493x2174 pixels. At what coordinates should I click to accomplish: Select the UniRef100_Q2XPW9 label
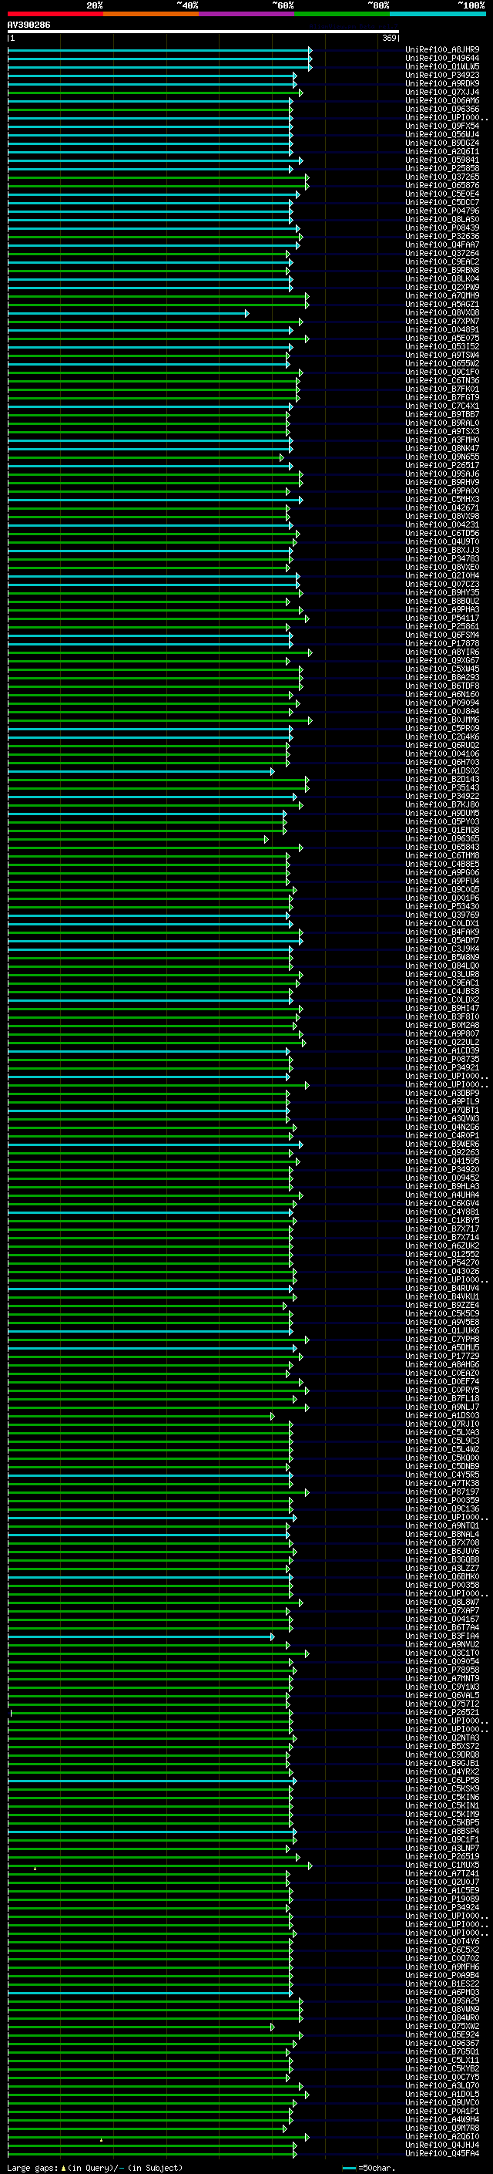(442, 287)
